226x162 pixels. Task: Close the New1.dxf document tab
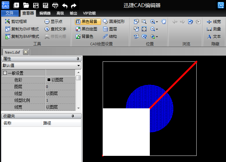(26, 52)
